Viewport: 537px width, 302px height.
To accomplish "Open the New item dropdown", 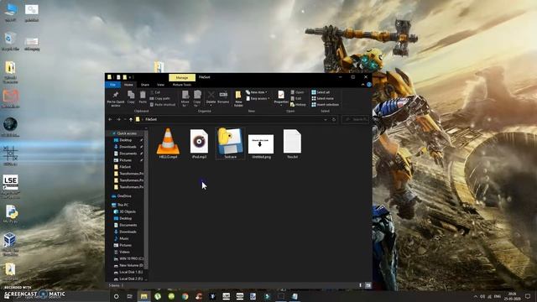I will point(257,92).
